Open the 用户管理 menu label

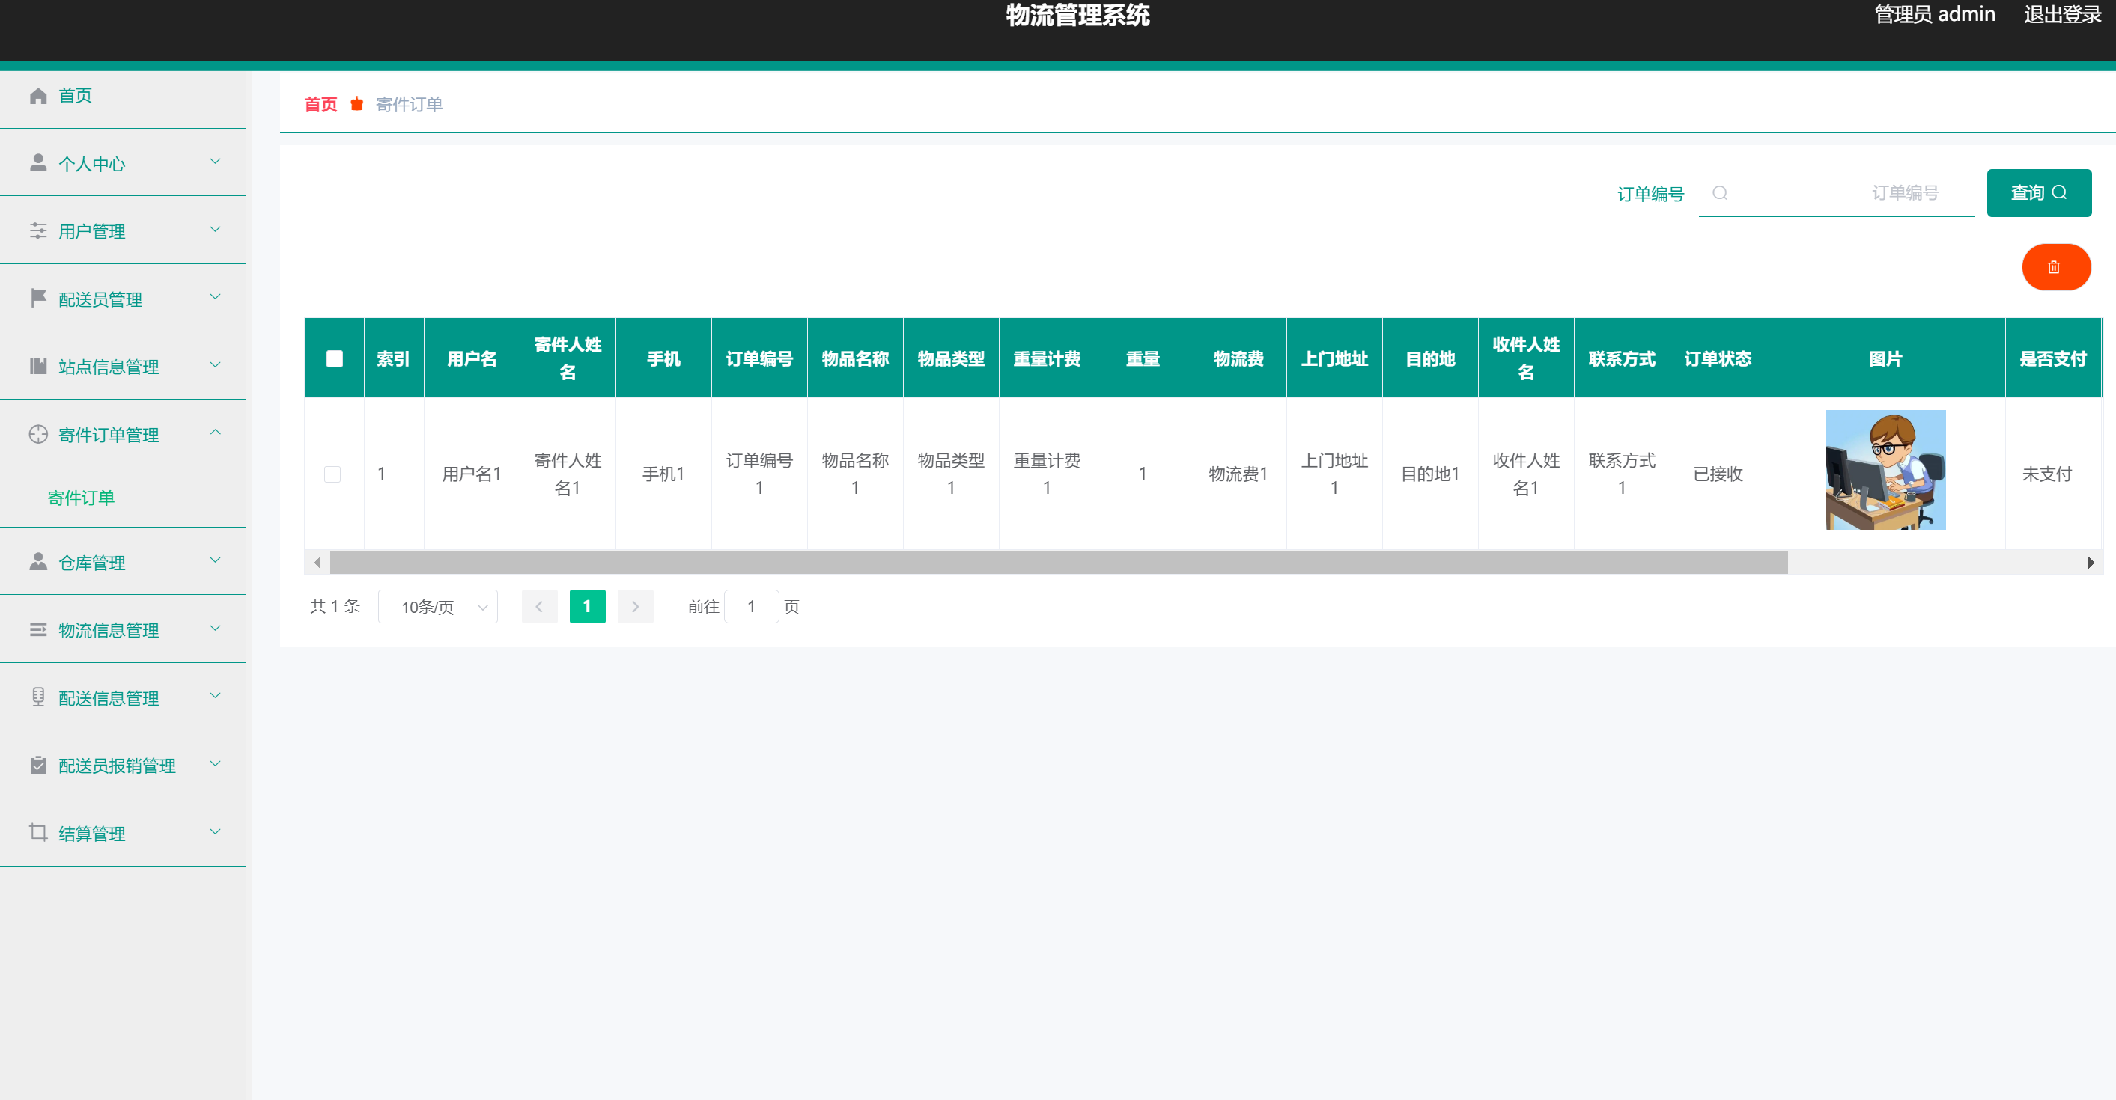[x=92, y=231]
